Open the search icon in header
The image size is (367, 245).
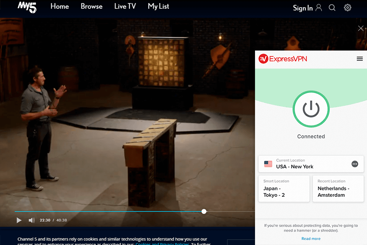pos(332,8)
